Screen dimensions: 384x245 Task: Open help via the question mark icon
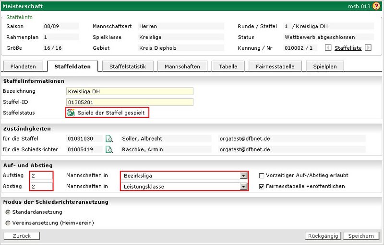376,6
